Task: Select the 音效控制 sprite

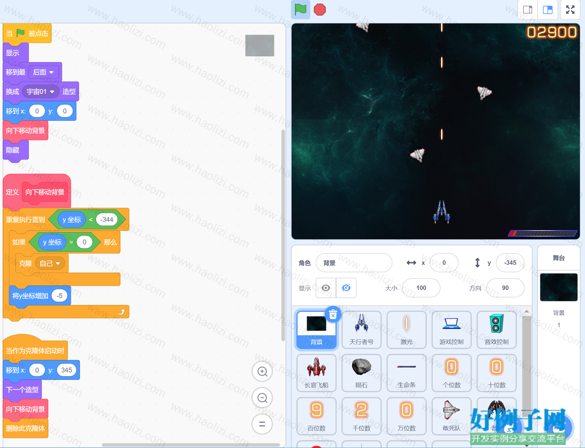Action: click(496, 330)
